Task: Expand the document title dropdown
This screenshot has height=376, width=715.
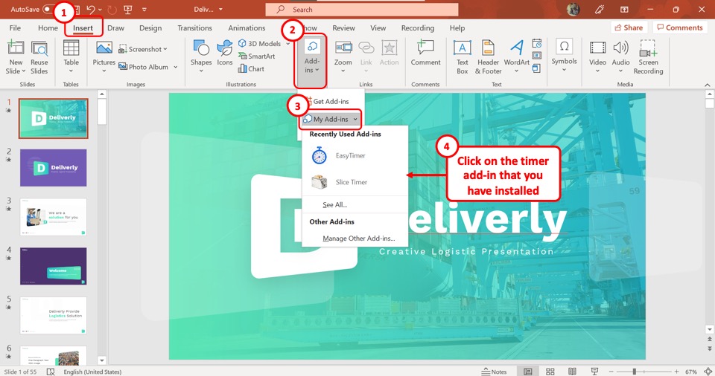Action: [220, 10]
